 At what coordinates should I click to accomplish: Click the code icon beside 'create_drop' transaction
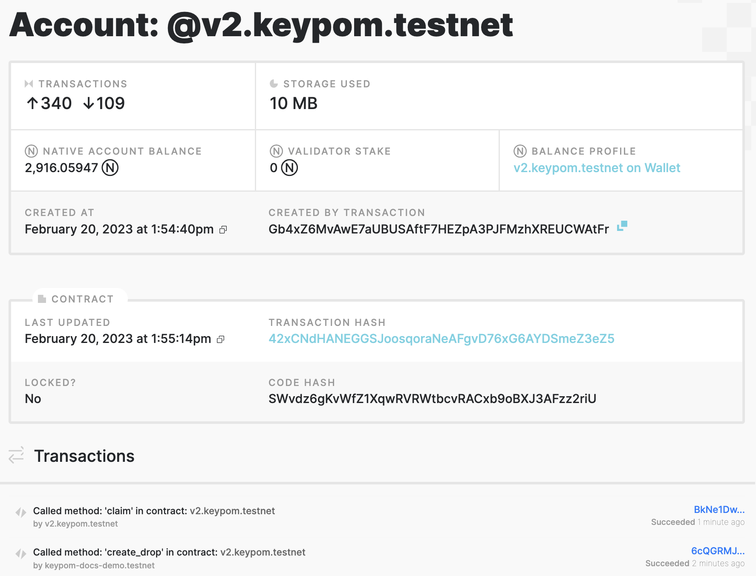(21, 553)
